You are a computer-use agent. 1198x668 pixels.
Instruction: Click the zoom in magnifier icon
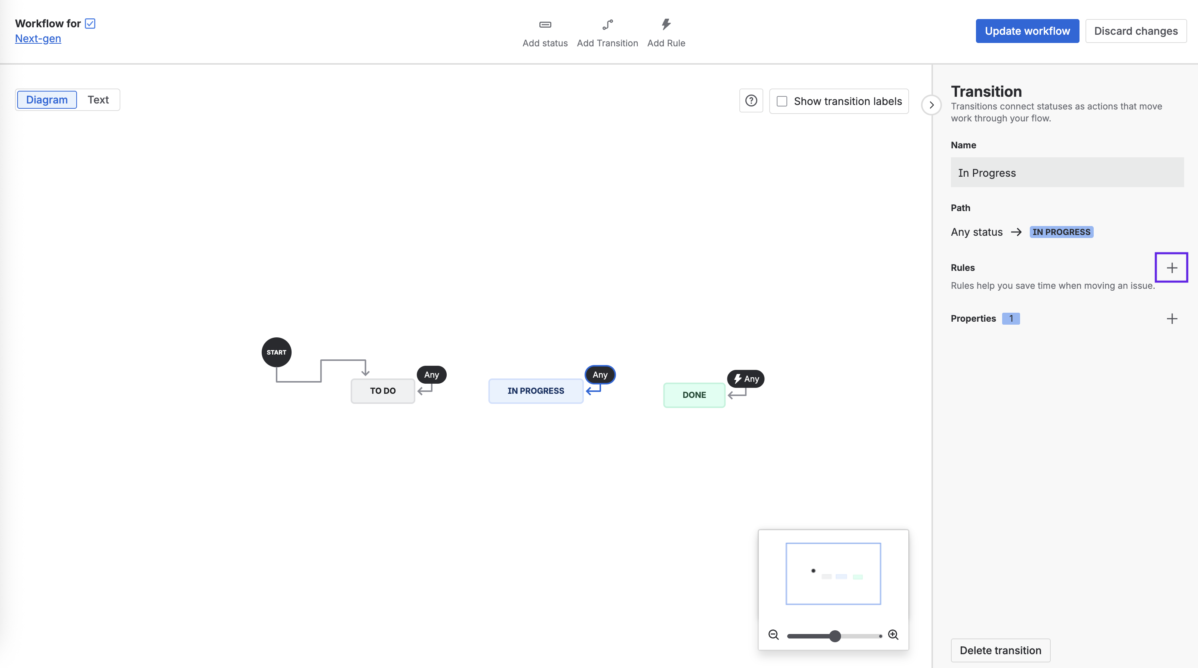pyautogui.click(x=893, y=635)
